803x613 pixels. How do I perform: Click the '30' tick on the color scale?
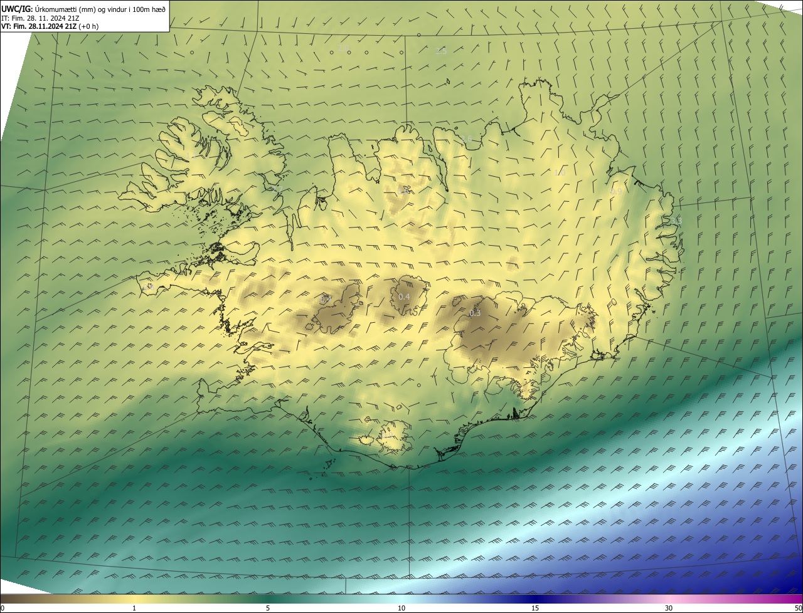[x=669, y=608]
